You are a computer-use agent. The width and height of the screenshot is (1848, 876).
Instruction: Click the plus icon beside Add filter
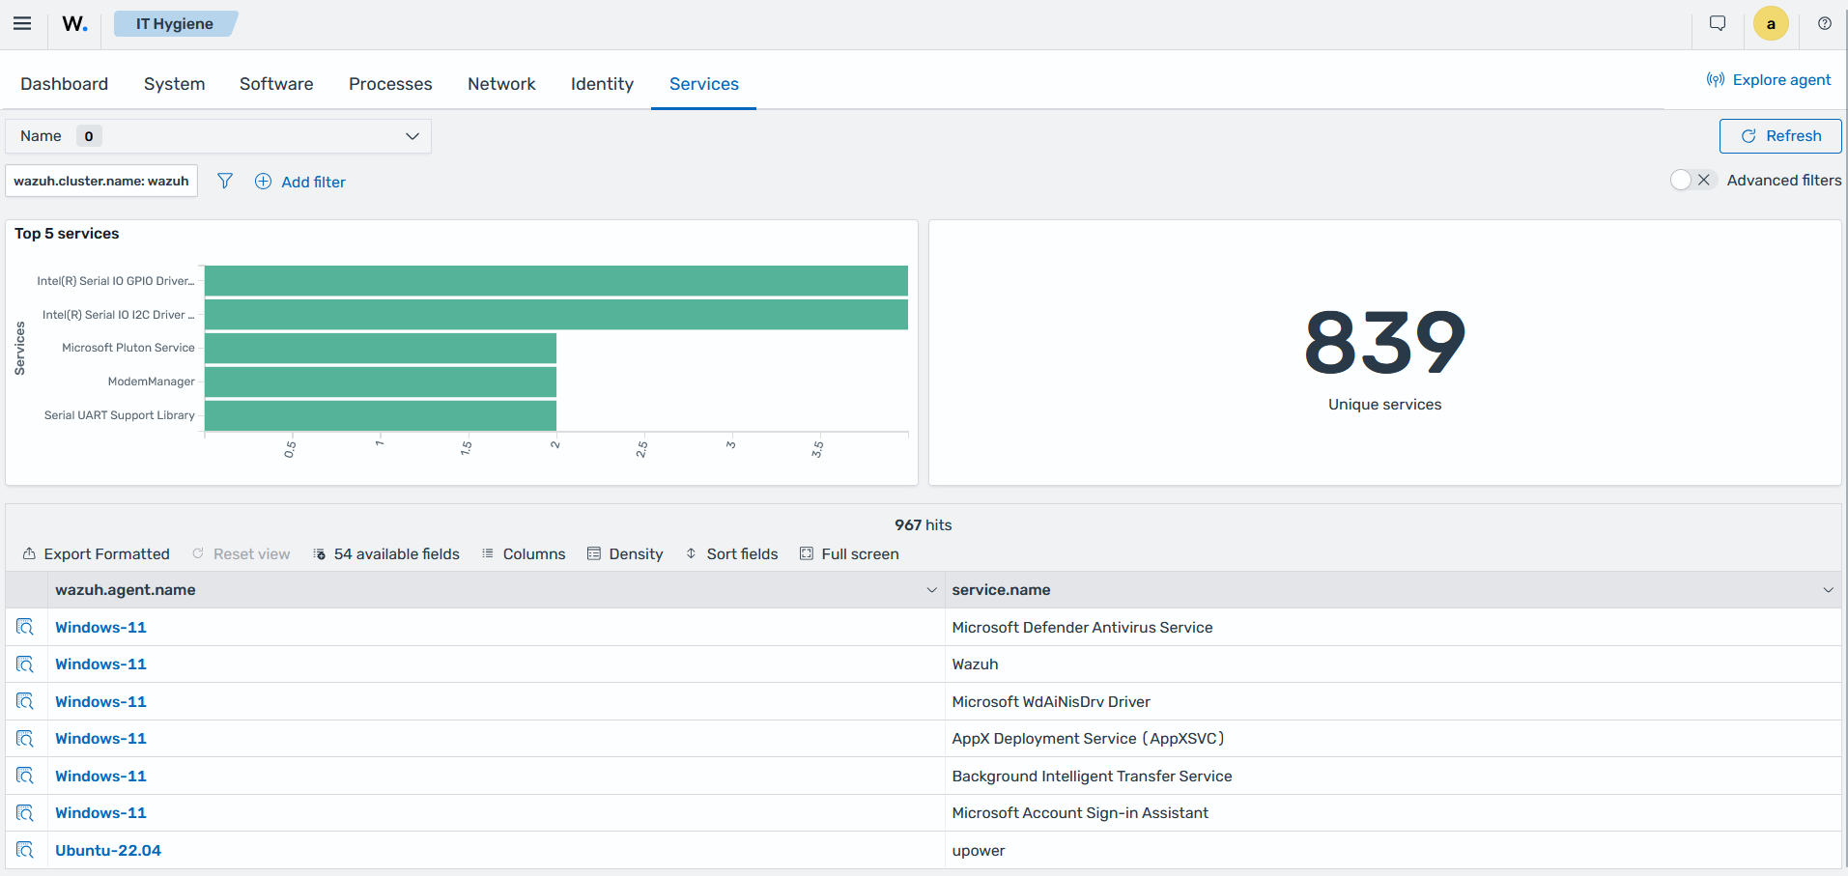tap(263, 182)
